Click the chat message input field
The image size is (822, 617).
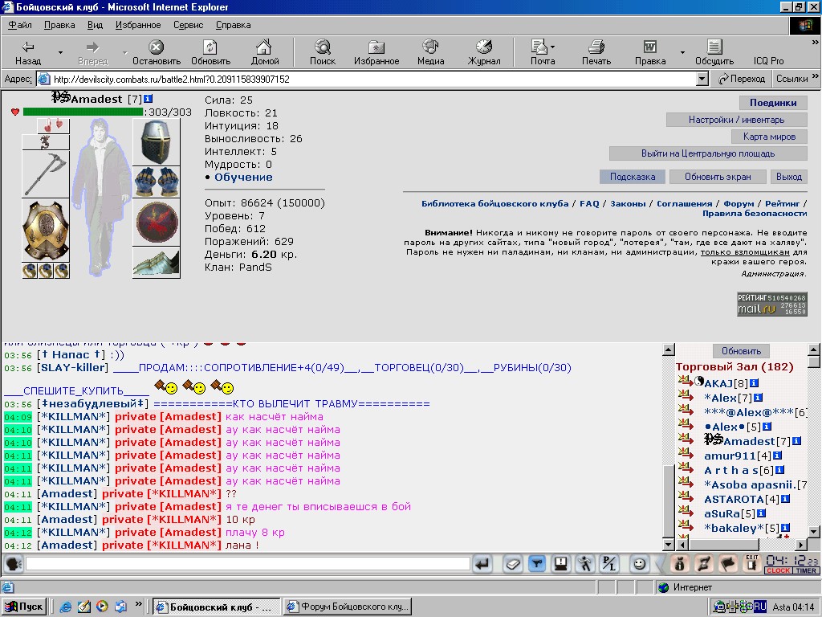pos(248,564)
